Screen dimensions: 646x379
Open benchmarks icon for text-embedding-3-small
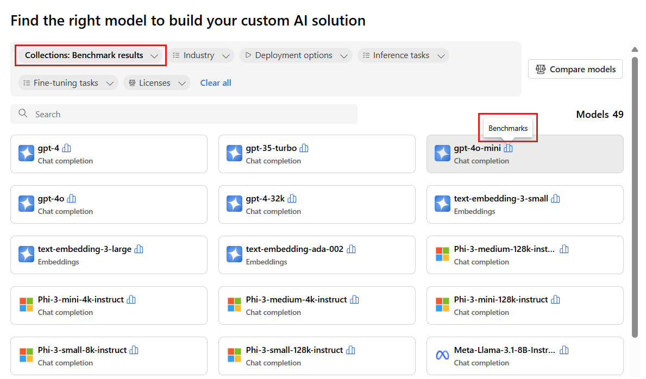555,199
